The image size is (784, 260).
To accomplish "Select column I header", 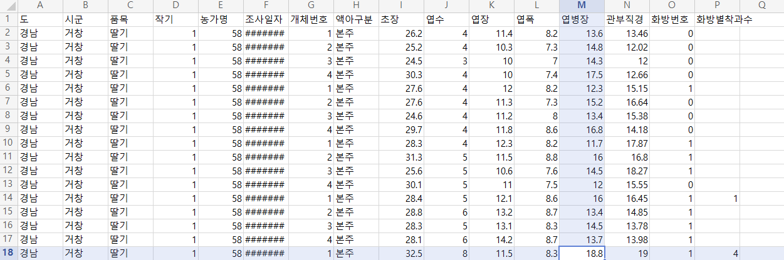I will coord(401,6).
